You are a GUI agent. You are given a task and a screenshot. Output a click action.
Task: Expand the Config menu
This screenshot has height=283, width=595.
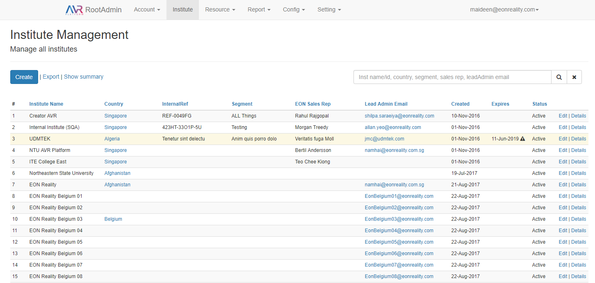[x=294, y=10]
